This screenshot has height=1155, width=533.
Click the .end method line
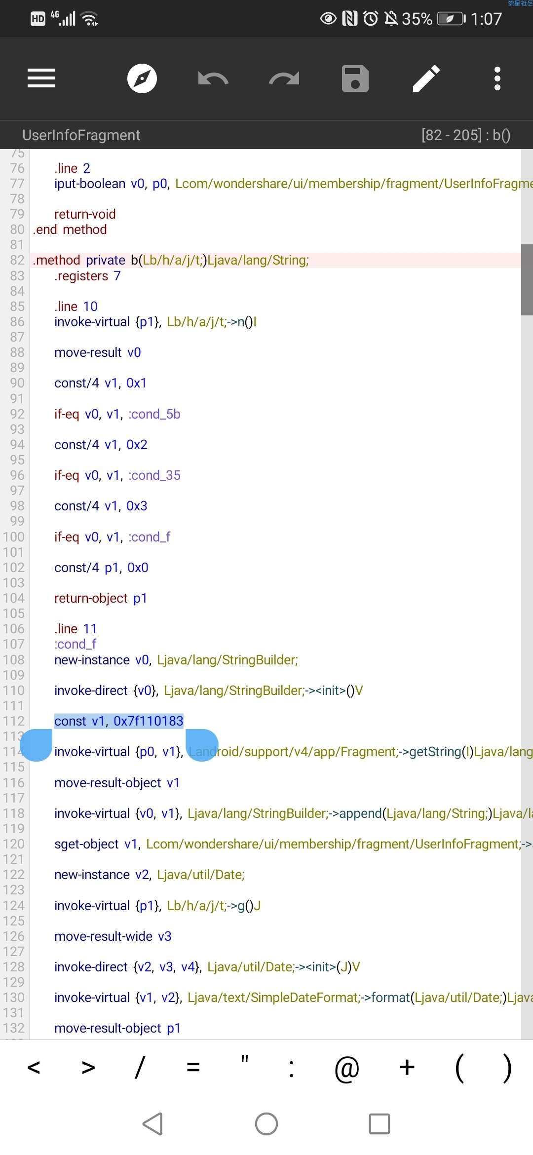pyautogui.click(x=70, y=230)
